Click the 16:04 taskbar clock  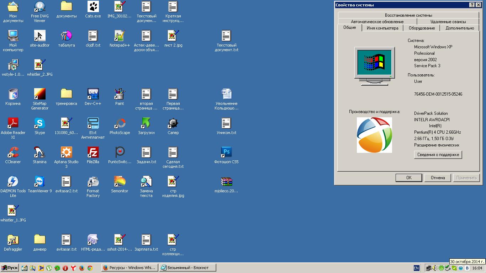point(477,268)
